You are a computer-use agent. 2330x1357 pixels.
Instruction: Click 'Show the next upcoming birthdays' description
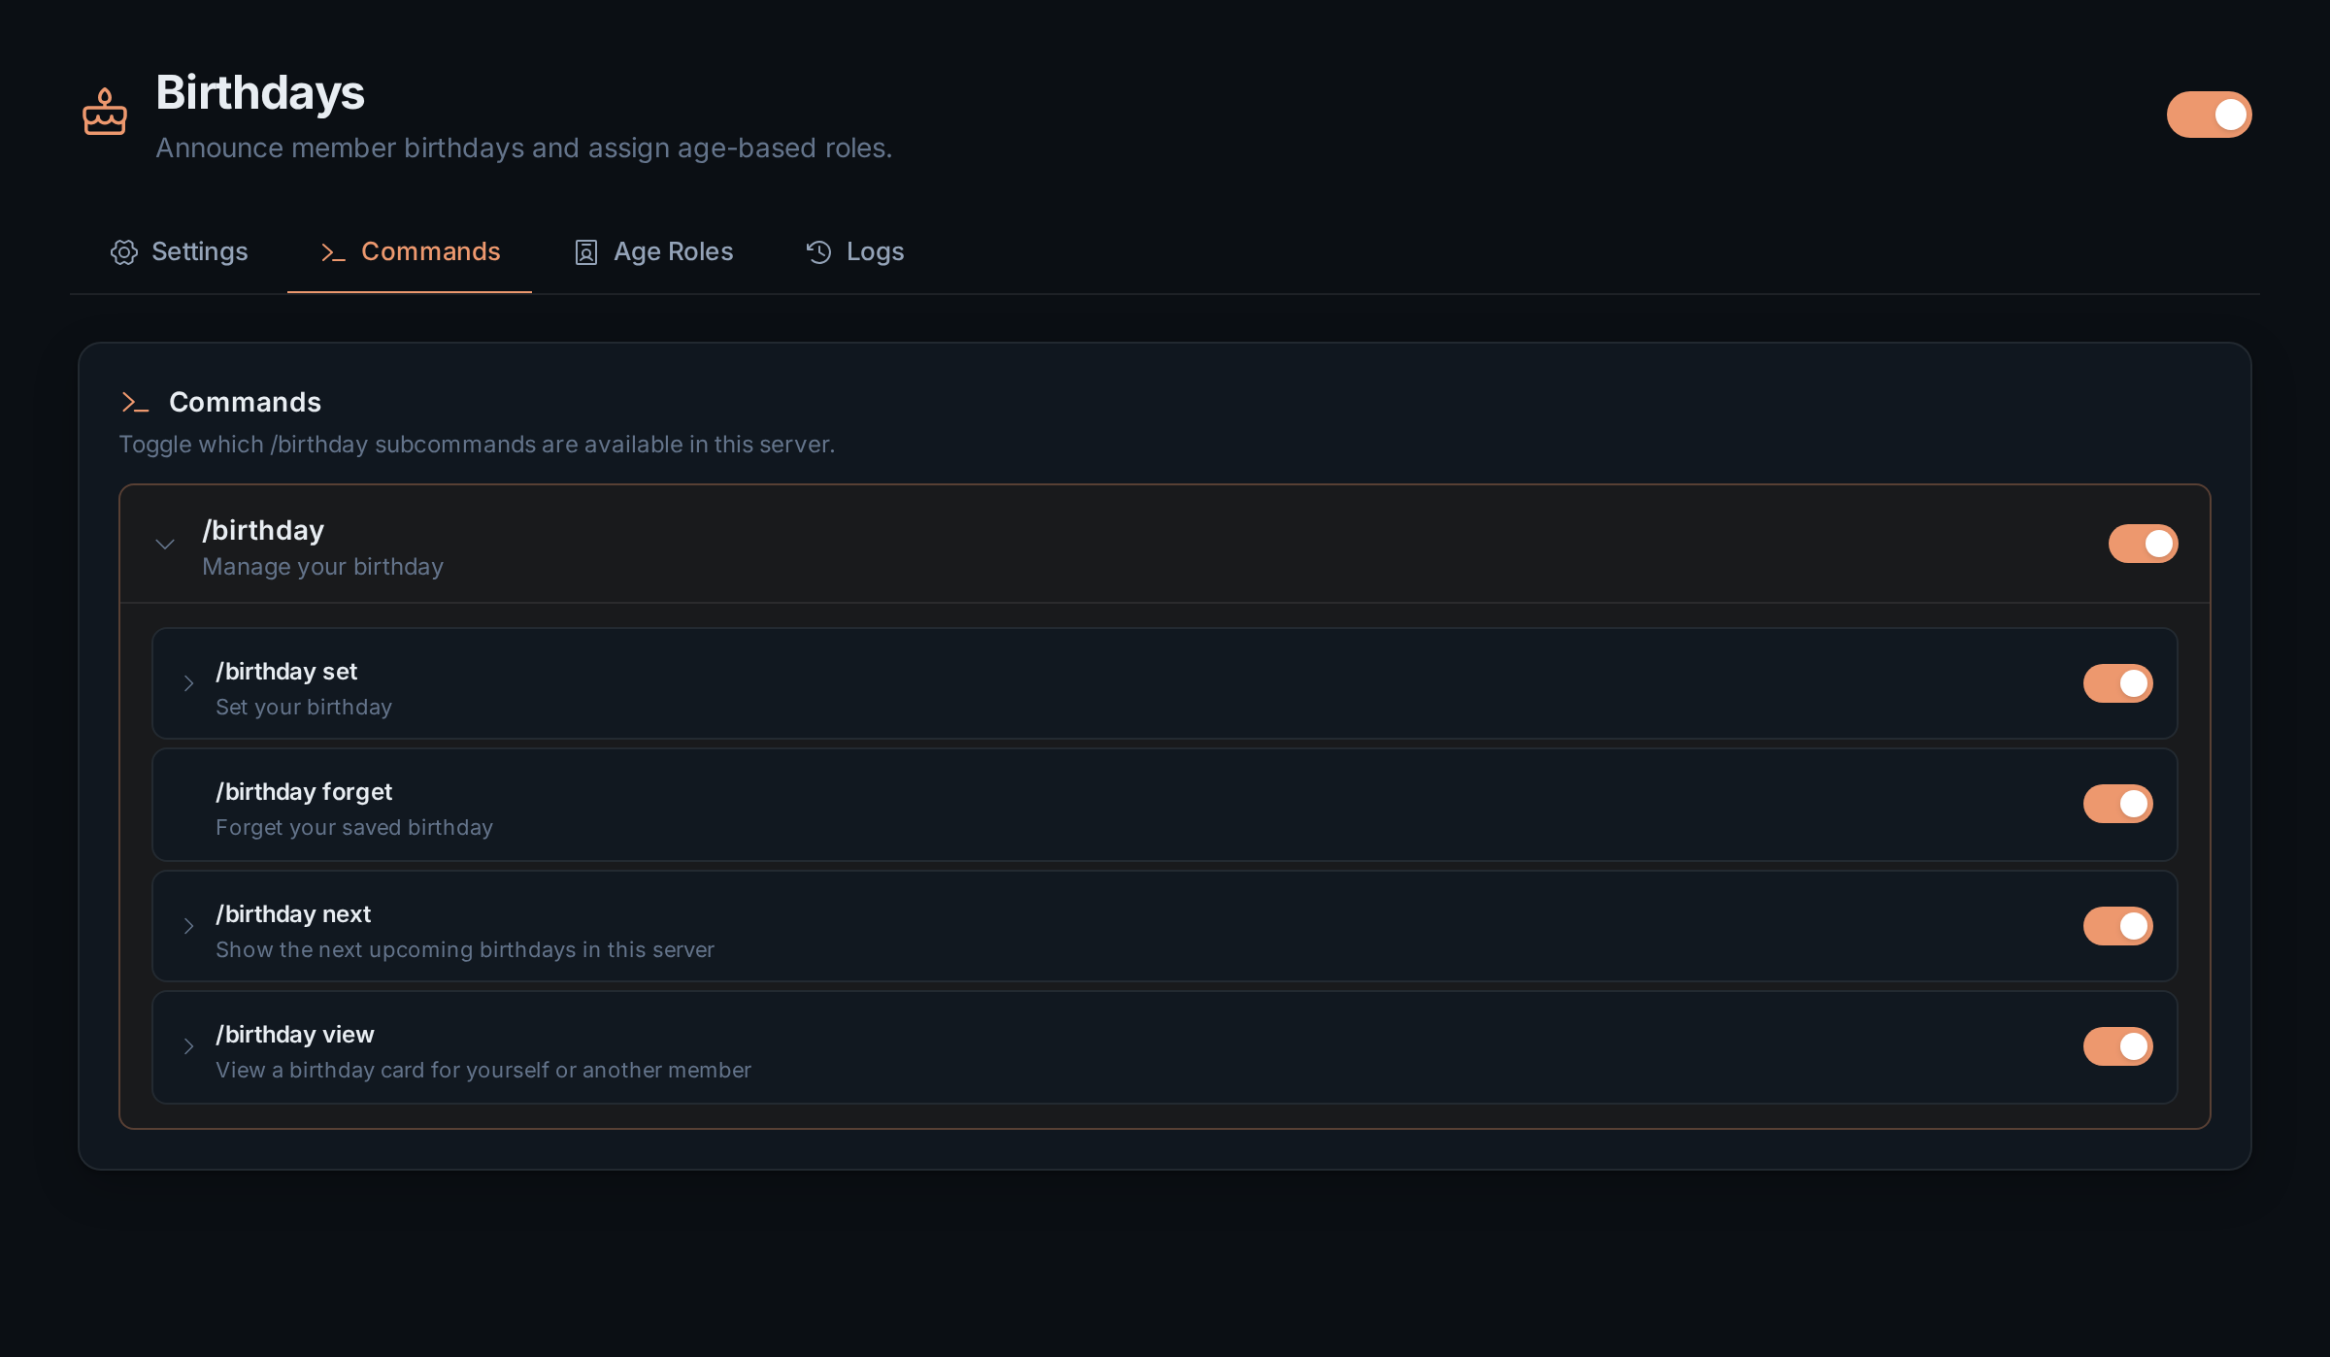(x=465, y=949)
